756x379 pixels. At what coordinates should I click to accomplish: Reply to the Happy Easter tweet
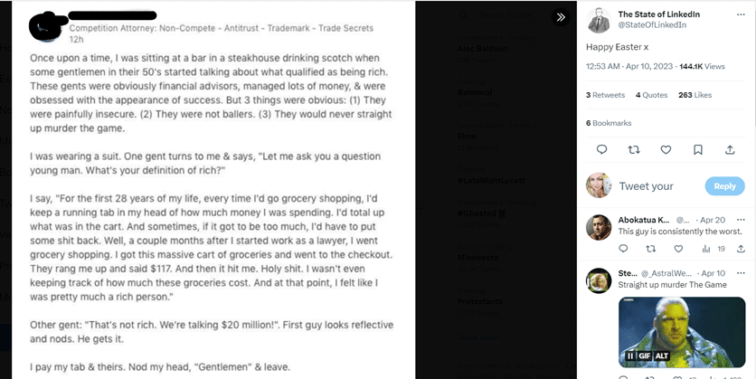tap(601, 150)
